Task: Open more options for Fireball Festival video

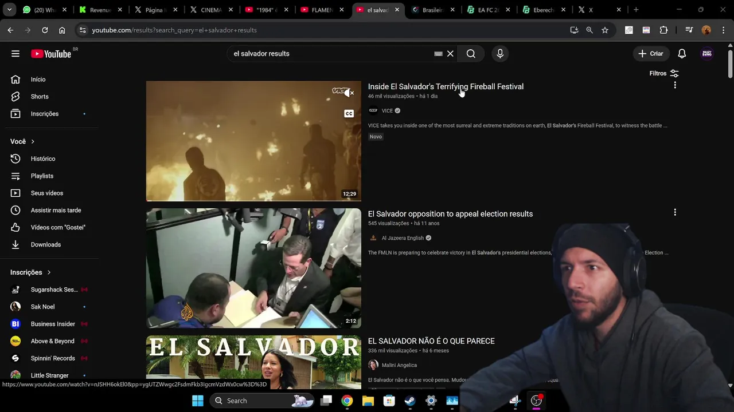Action: (x=675, y=85)
